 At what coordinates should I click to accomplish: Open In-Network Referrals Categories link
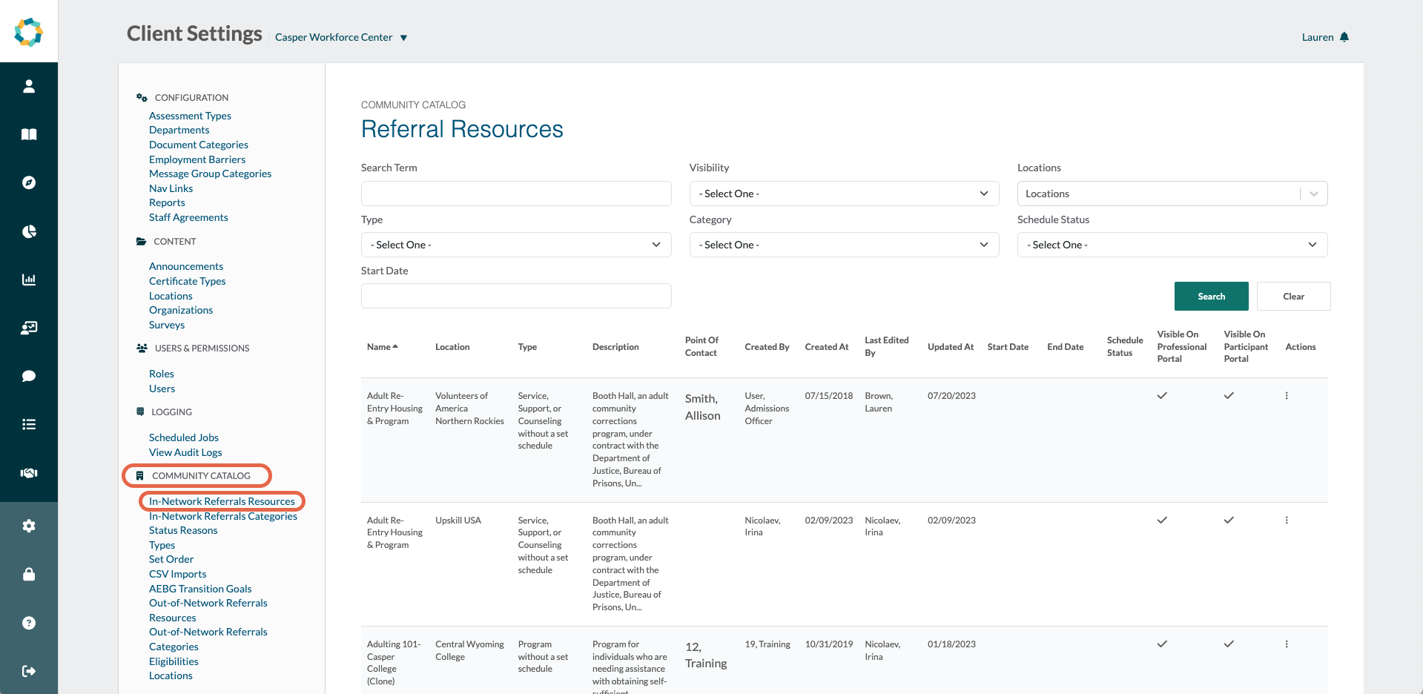pyautogui.click(x=222, y=516)
